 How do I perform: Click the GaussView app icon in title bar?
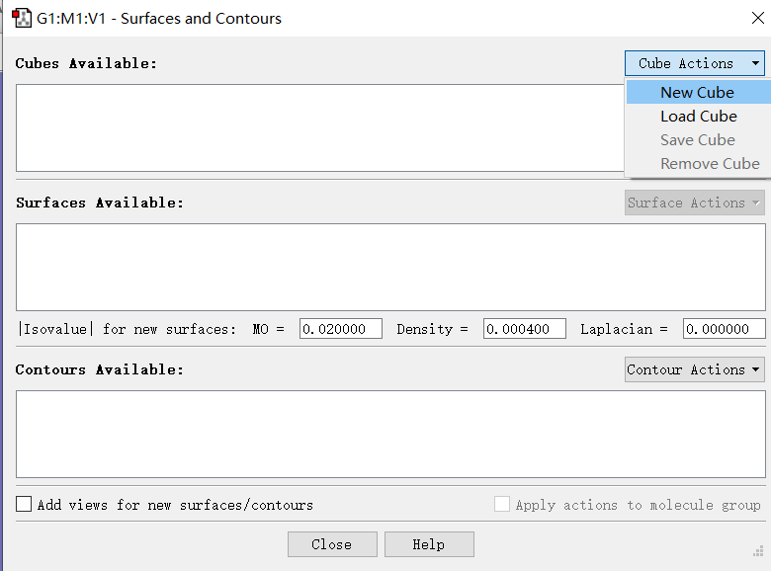[x=22, y=18]
